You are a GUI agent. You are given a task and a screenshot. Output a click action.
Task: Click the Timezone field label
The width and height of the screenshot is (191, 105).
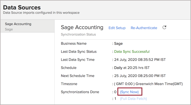pyautogui.click(x=69, y=84)
